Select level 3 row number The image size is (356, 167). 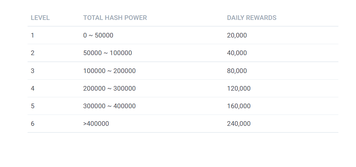click(33, 71)
